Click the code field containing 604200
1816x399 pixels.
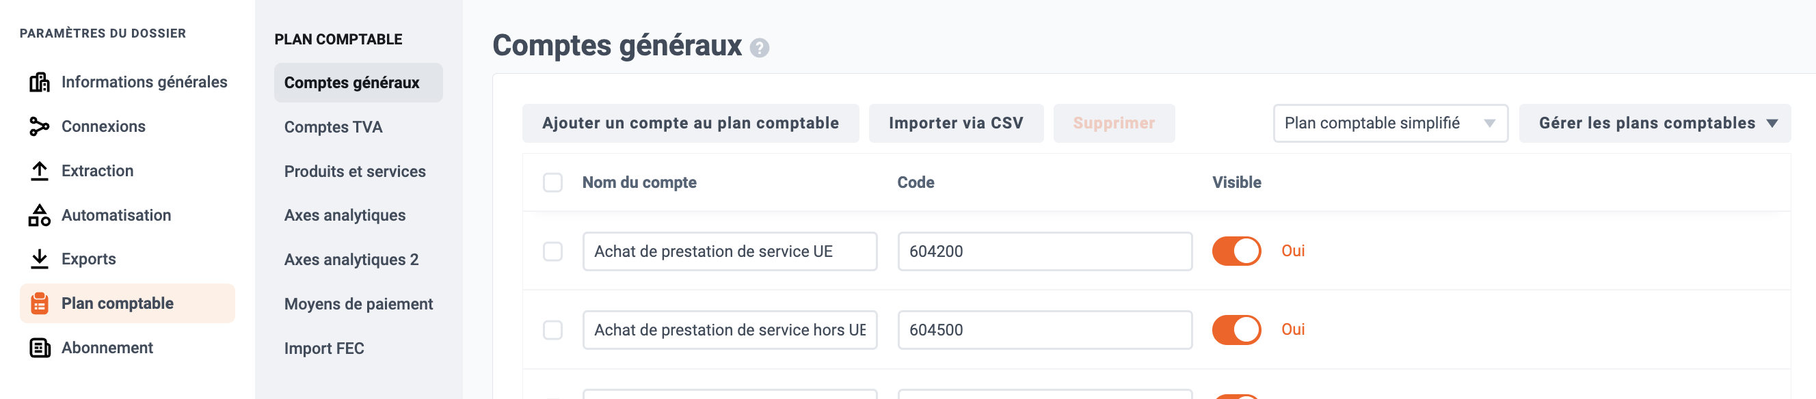point(1045,251)
